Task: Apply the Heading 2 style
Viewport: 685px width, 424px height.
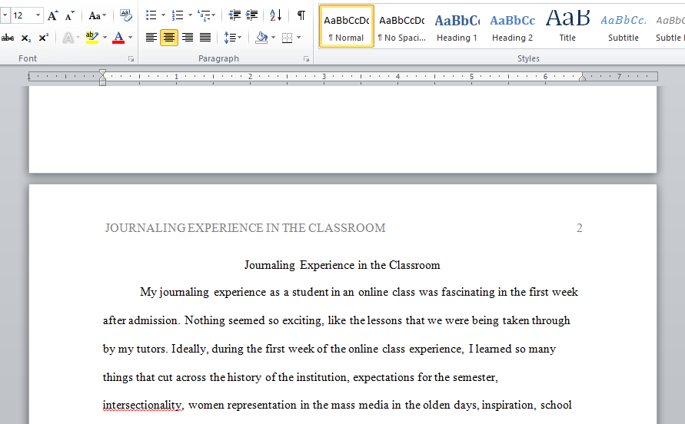Action: tap(513, 26)
